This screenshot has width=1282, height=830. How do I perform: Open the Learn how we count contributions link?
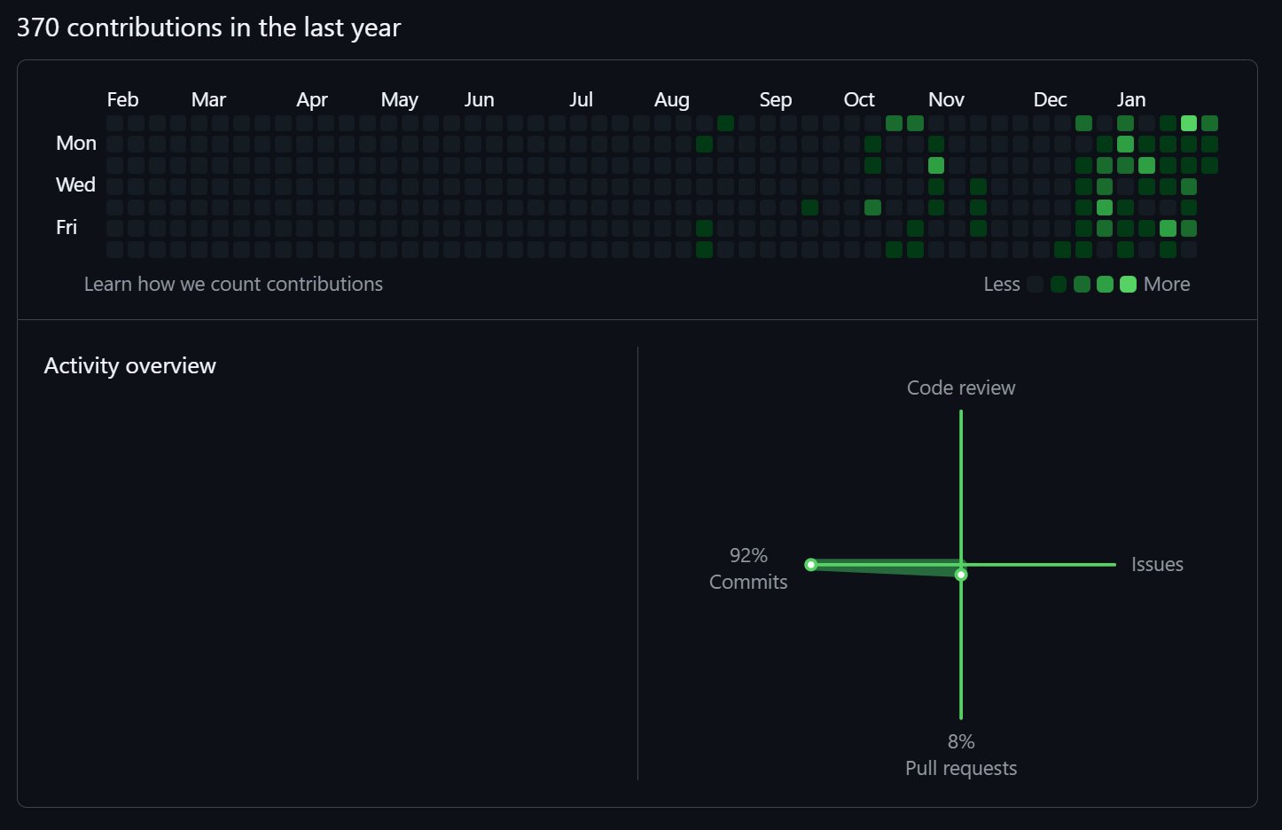pos(233,284)
